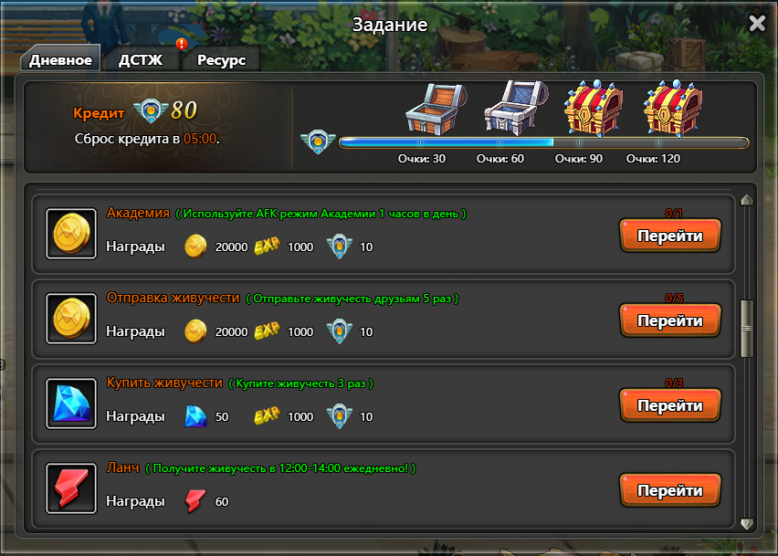Click the blue credit progress bar
Image resolution: width=778 pixels, height=556 pixels.
click(x=544, y=142)
